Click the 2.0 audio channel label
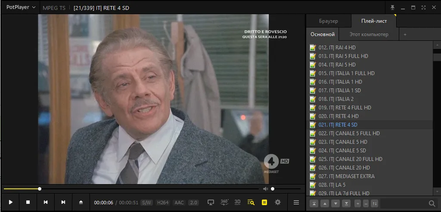This screenshot has height=212, width=441. pyautogui.click(x=193, y=203)
